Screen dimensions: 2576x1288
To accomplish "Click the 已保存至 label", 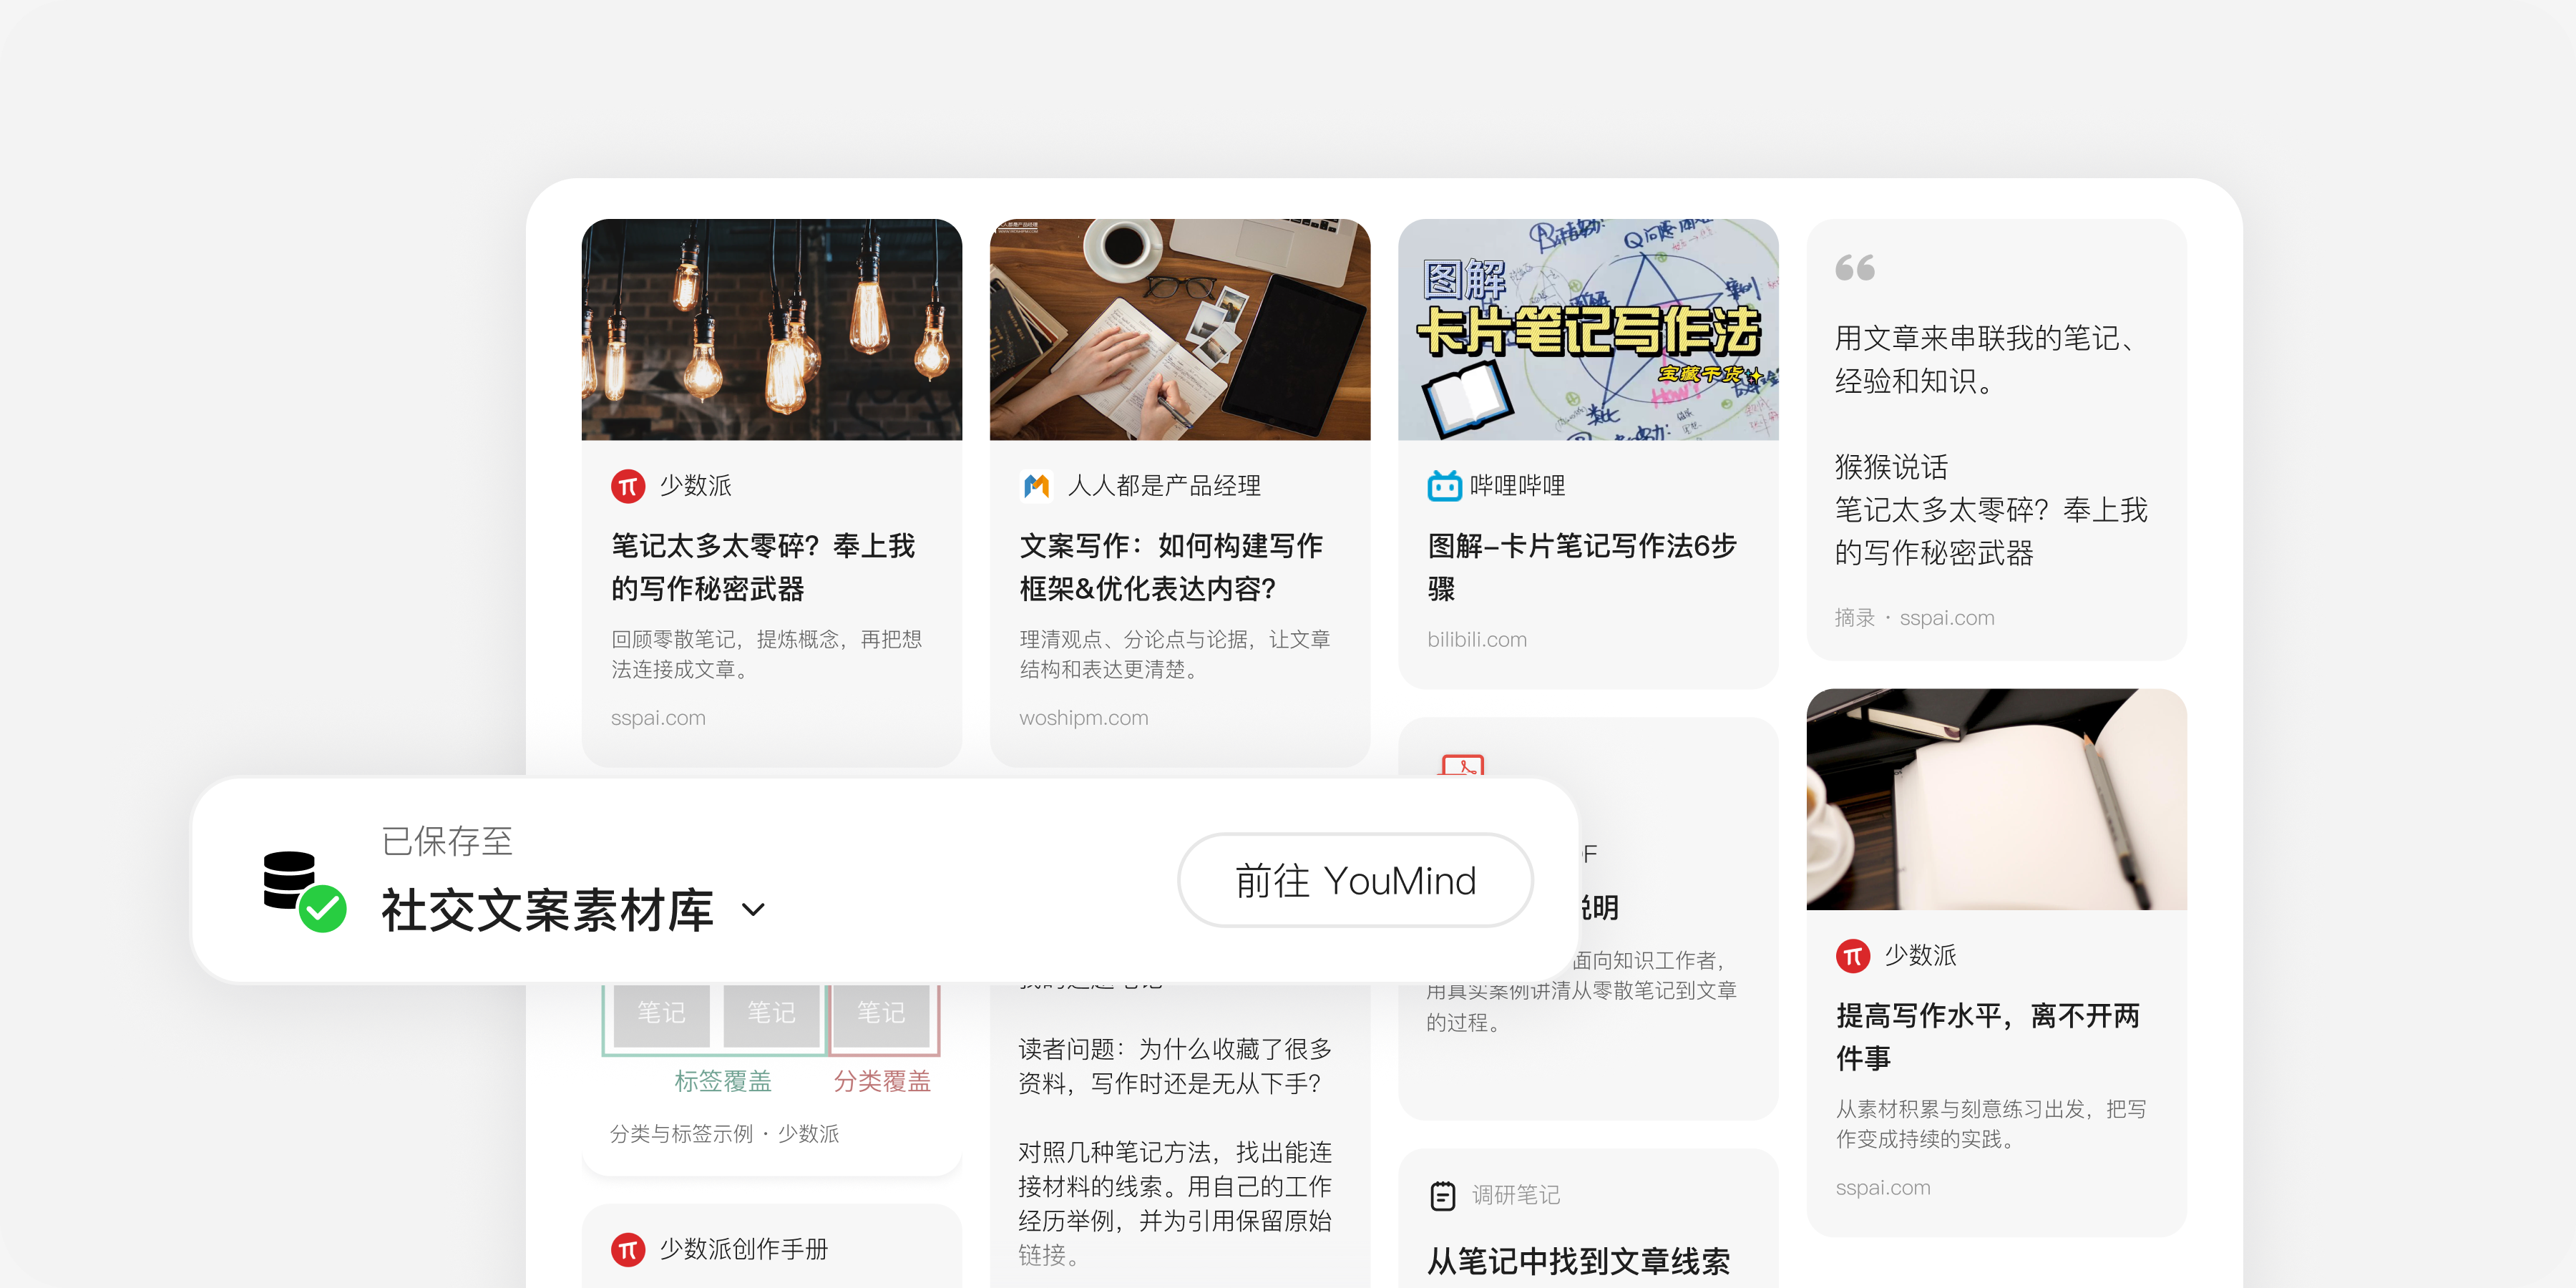I will [447, 841].
